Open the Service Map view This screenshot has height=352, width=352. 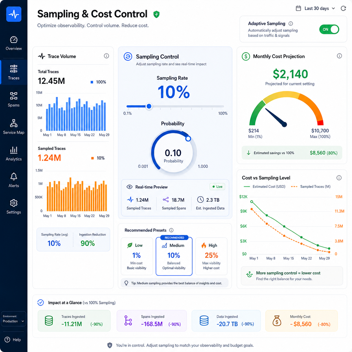coord(14,127)
